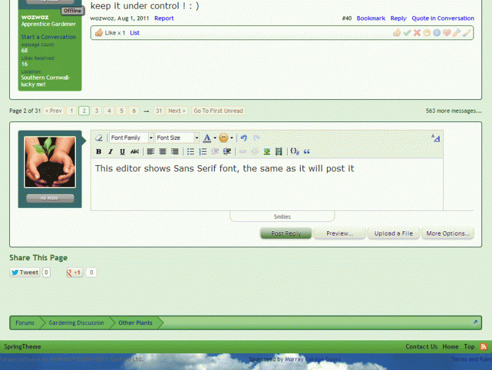The image size is (492, 370).
Task: Rate post with wrench icon
Action: (x=457, y=33)
